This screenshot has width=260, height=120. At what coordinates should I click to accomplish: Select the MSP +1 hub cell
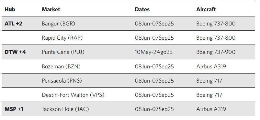(14, 109)
